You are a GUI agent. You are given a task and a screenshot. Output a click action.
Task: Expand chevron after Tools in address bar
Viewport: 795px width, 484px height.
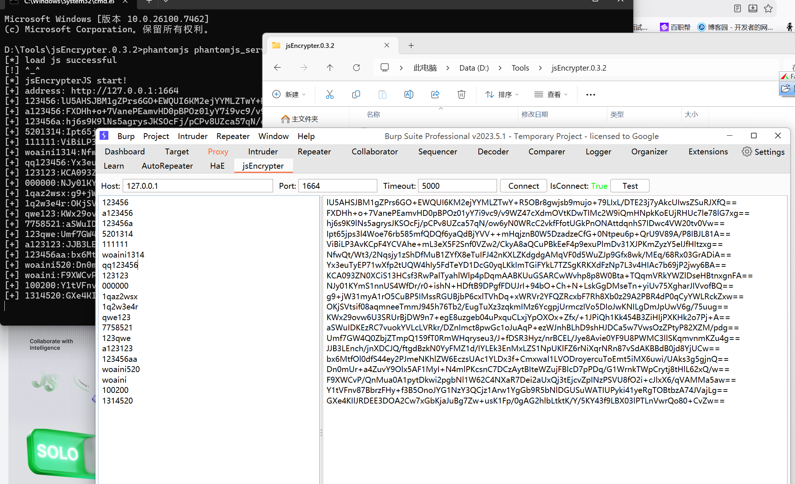[x=540, y=68]
